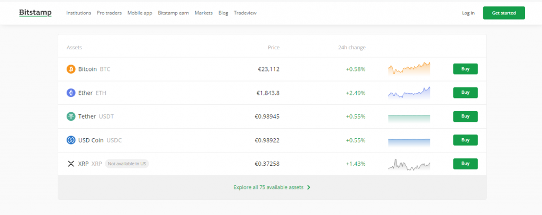The image size is (542, 215).
Task: Click the Ether coin icon
Action: tap(71, 93)
